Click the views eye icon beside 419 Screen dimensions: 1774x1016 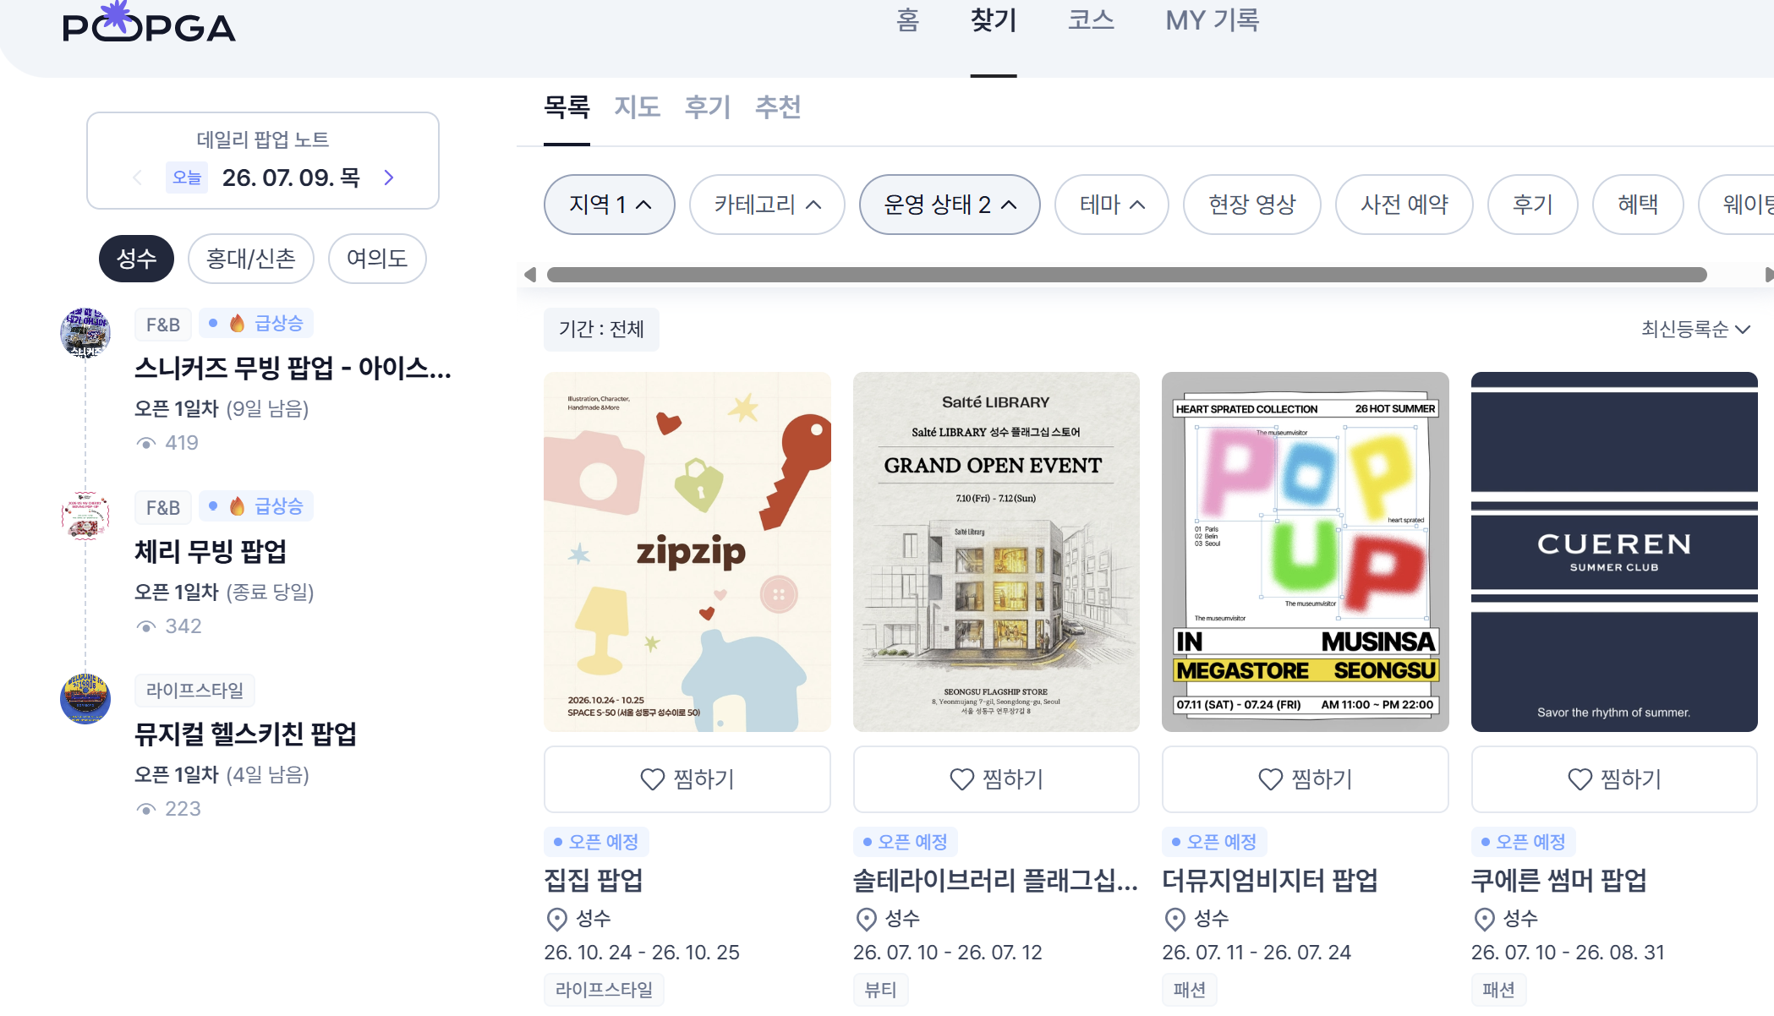coord(146,444)
